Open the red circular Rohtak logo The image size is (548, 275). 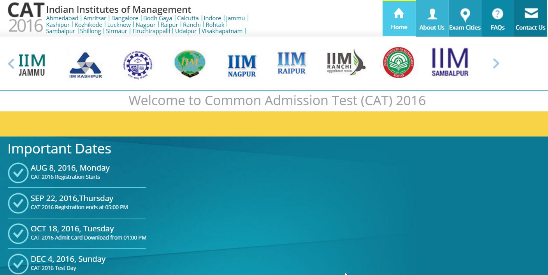[398, 63]
